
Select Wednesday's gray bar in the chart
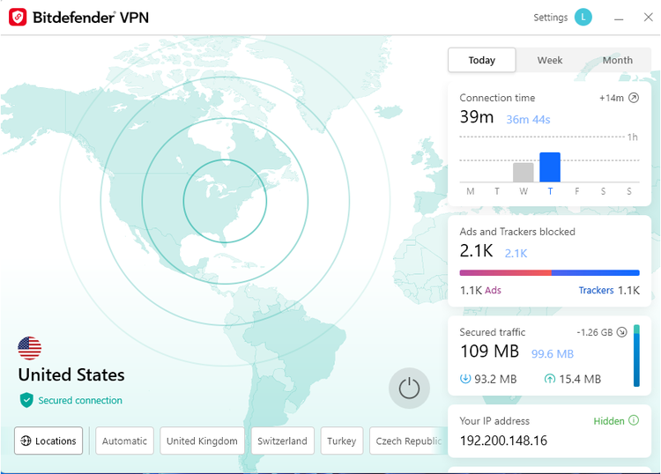[x=524, y=173]
